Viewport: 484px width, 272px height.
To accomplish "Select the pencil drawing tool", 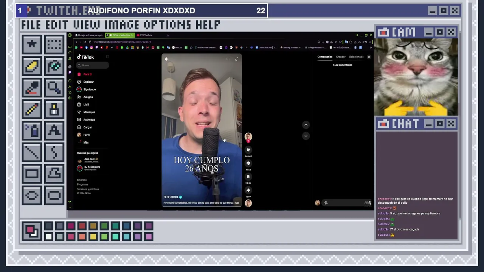I will click(x=32, y=110).
